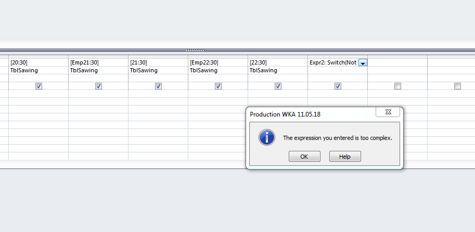
Task: Uncheck Show box under Expr2 column
Action: pos(338,86)
